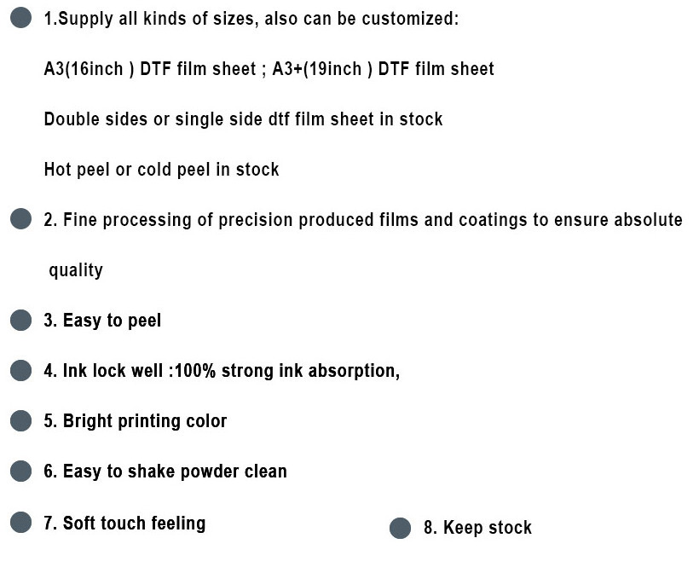Click the Bright printing color text

click(x=136, y=421)
